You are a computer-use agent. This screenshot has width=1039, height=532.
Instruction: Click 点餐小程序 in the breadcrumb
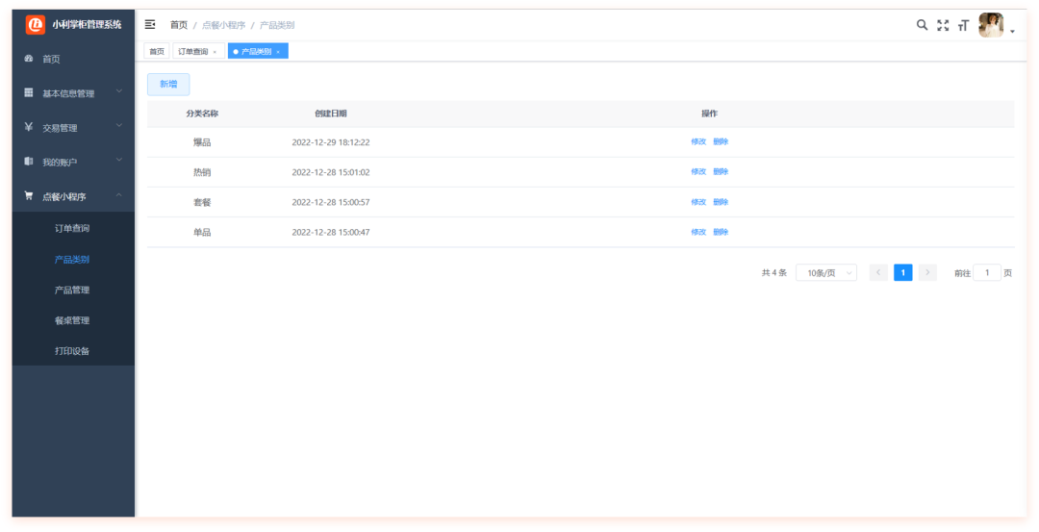click(x=224, y=25)
